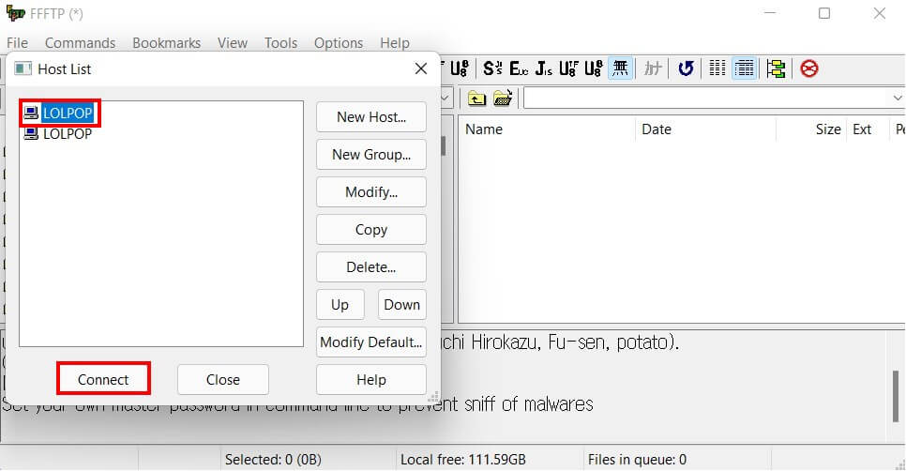
Task: Click the New Group... button
Action: tap(371, 154)
